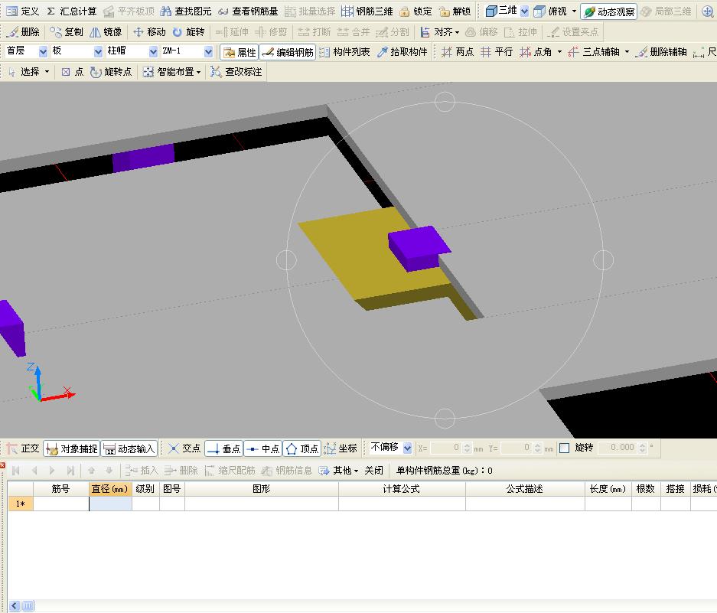
Task: Select 三点辅轴 three-point auxiliary axis
Action: click(594, 52)
